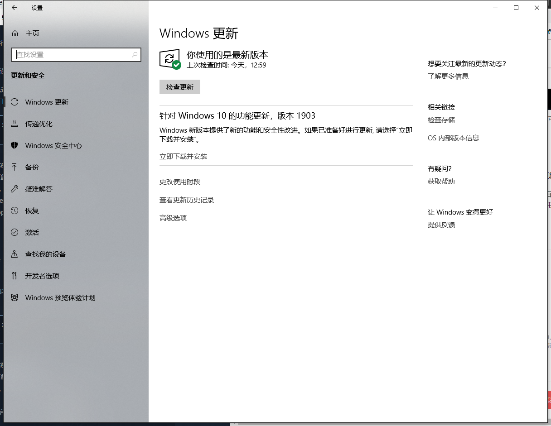Viewport: 551px width, 426px height.
Task: Click the 查找设置 search box
Action: pyautogui.click(x=76, y=54)
